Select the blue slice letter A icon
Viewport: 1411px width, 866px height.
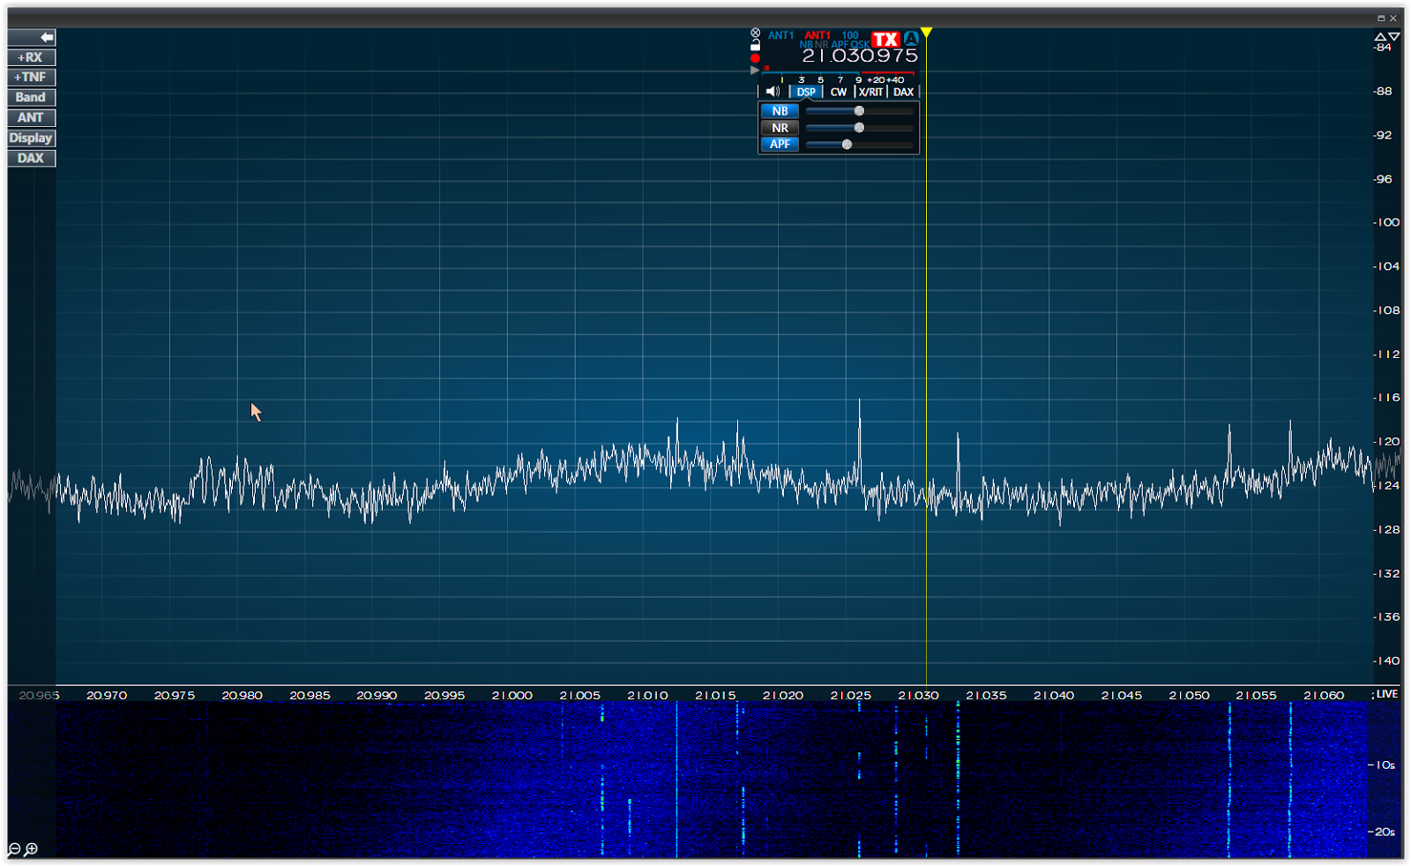pyautogui.click(x=911, y=39)
